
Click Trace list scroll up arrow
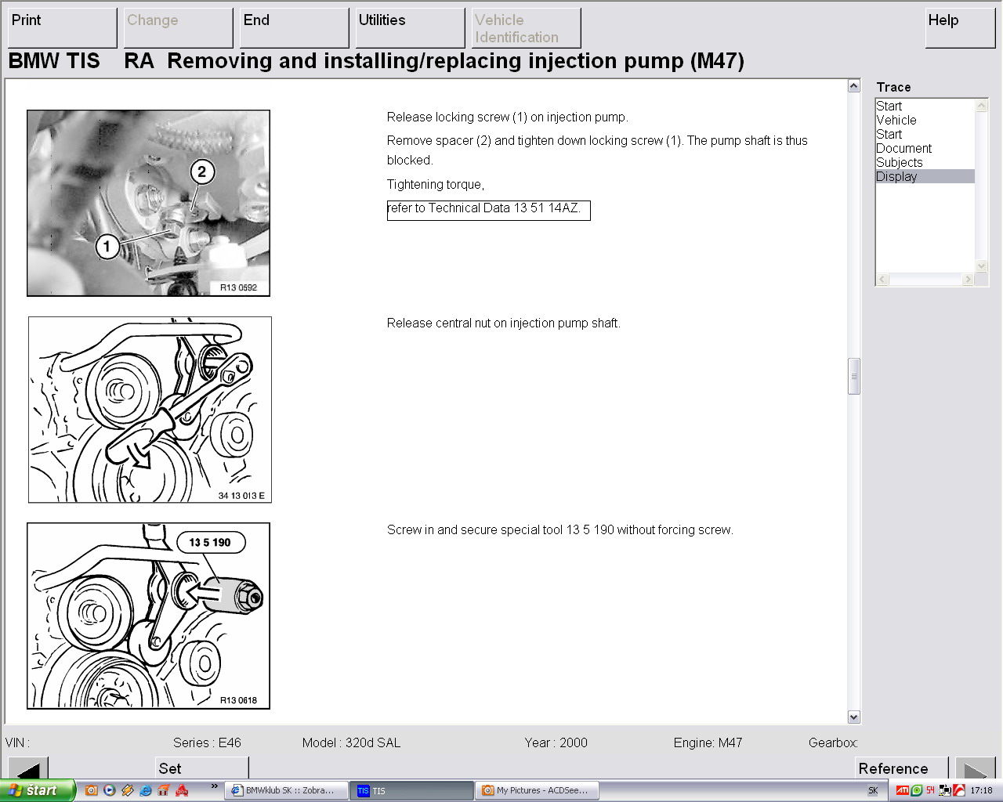pyautogui.click(x=981, y=105)
